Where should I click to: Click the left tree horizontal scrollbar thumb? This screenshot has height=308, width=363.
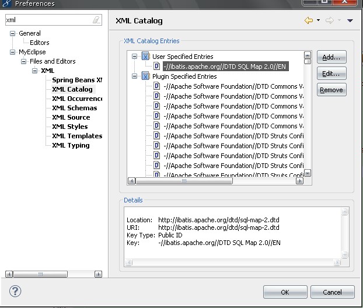click(x=40, y=274)
